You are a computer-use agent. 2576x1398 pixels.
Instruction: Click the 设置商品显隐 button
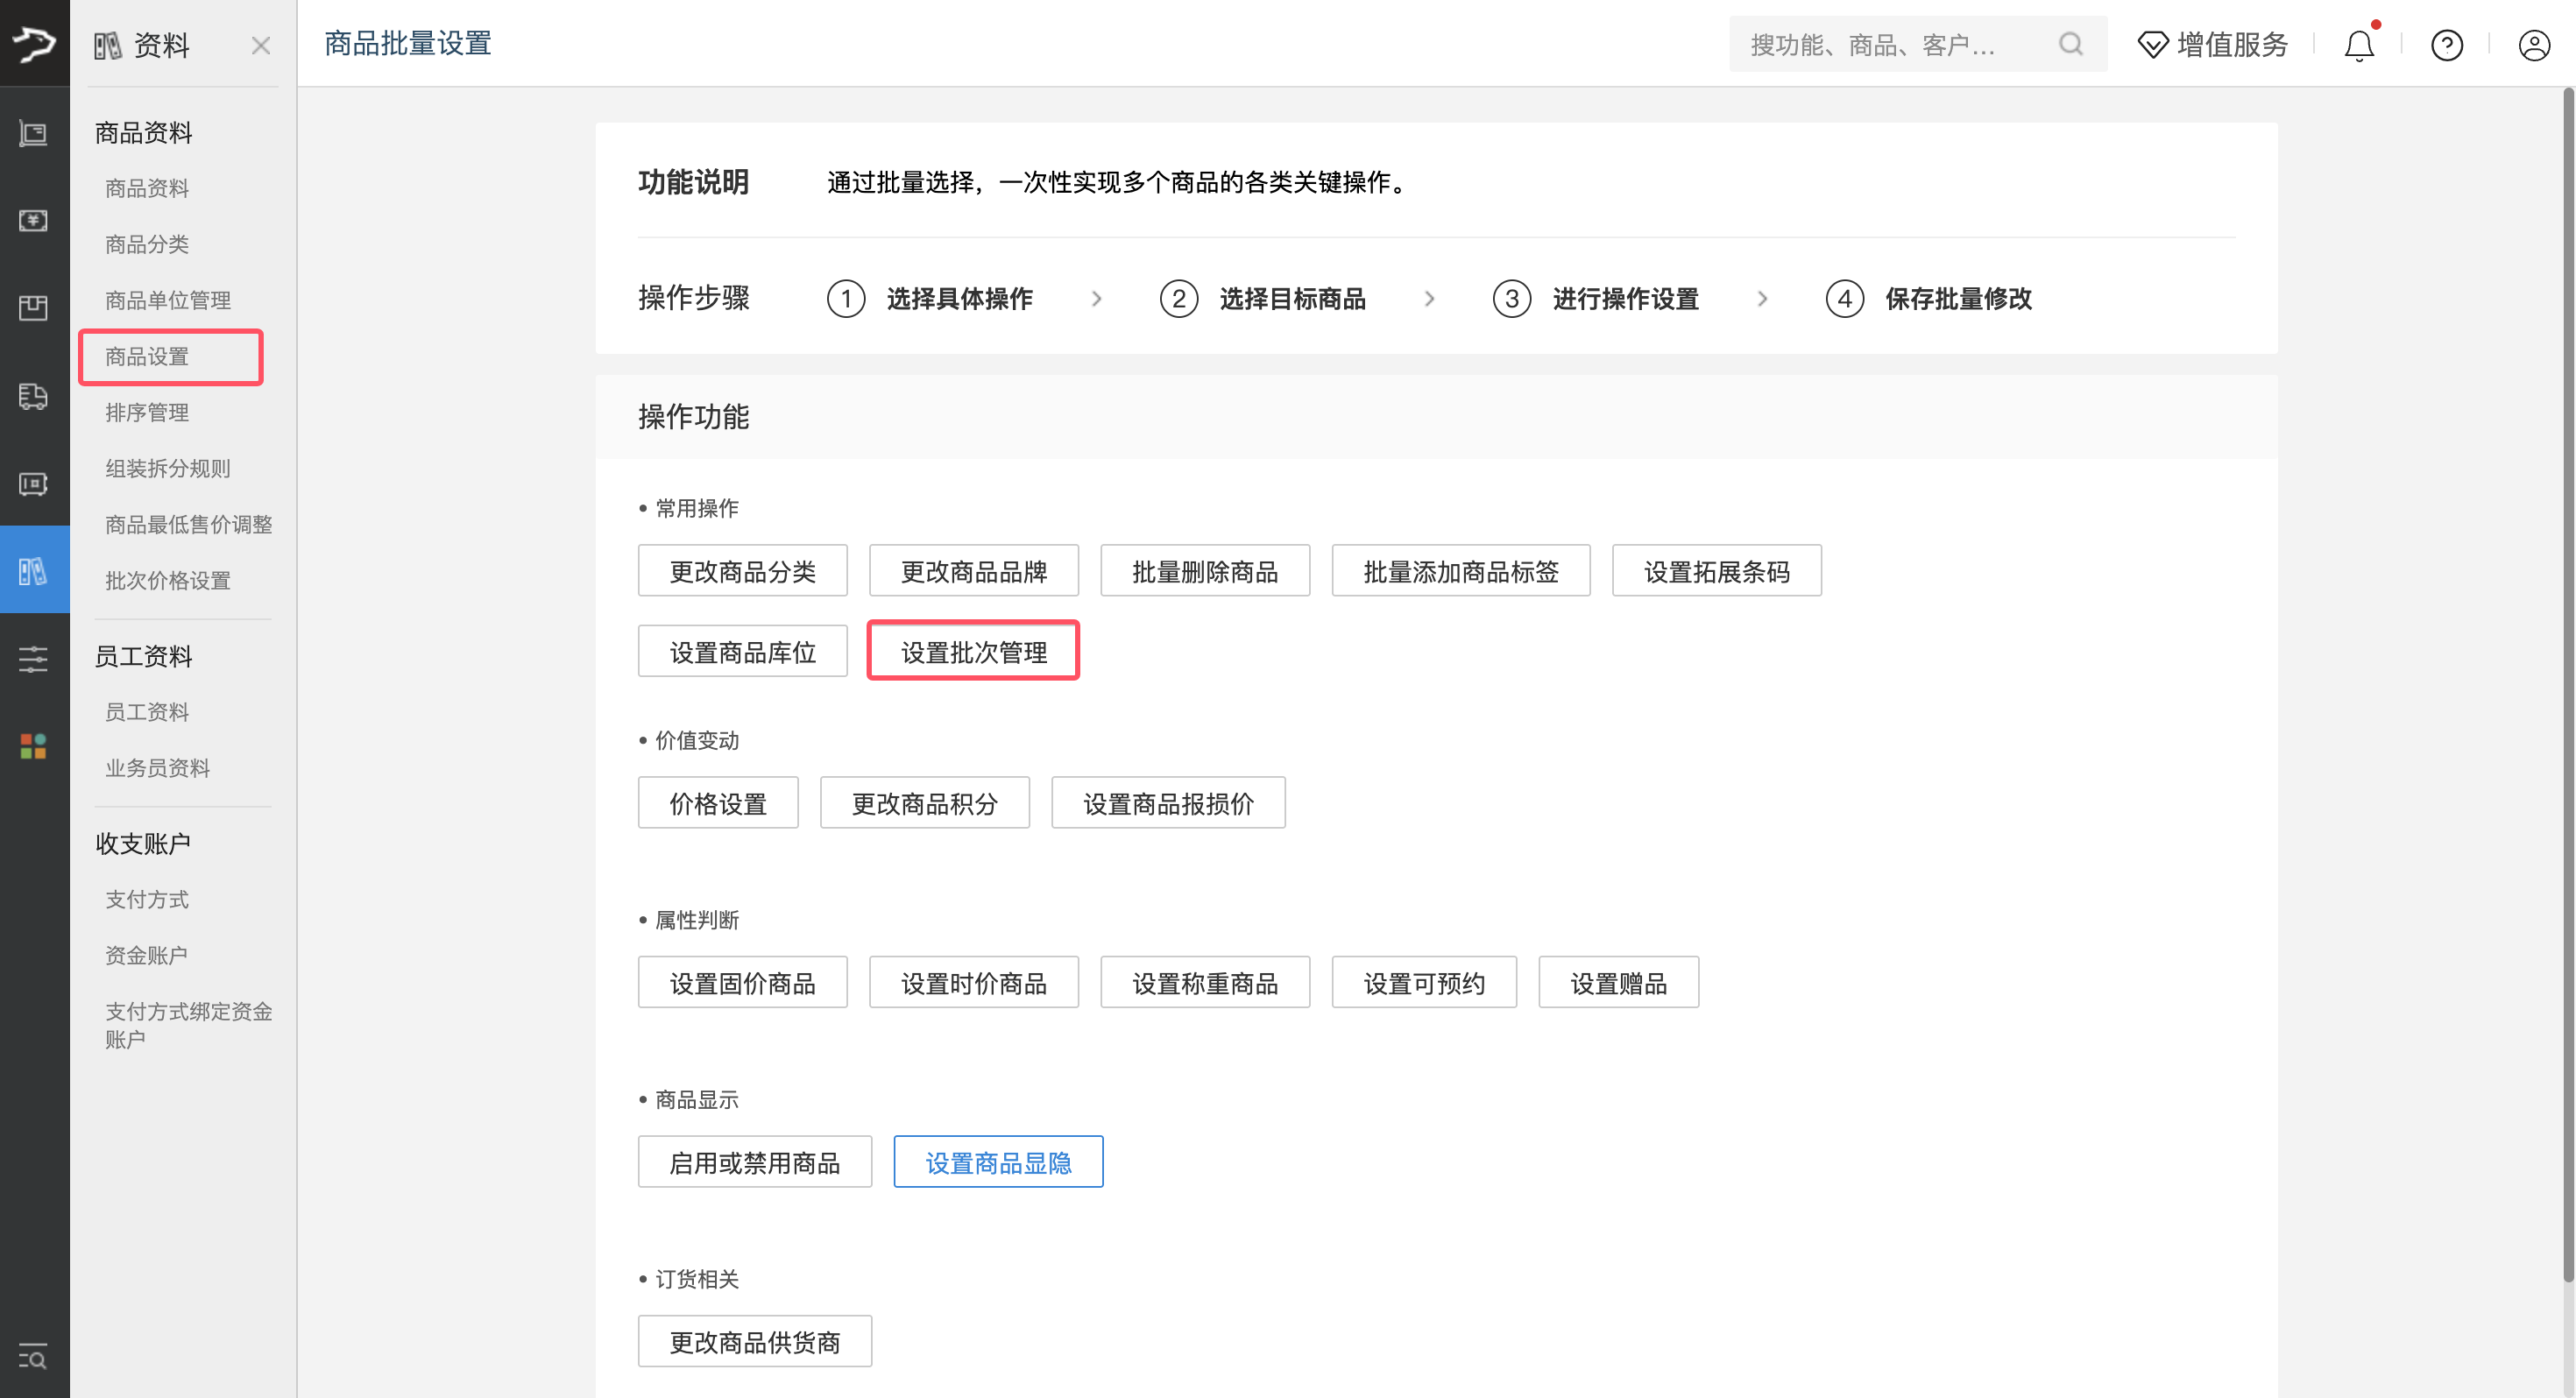[998, 1162]
